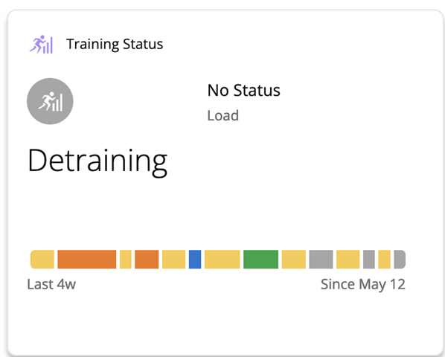The image size is (445, 357).
Task: Select the narrow gray segment near bar end
Action: click(369, 259)
